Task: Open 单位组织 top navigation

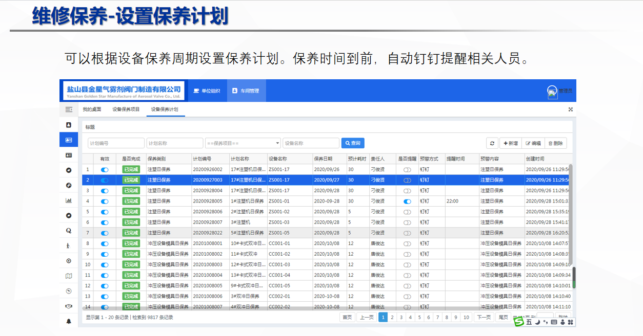Action: [207, 91]
